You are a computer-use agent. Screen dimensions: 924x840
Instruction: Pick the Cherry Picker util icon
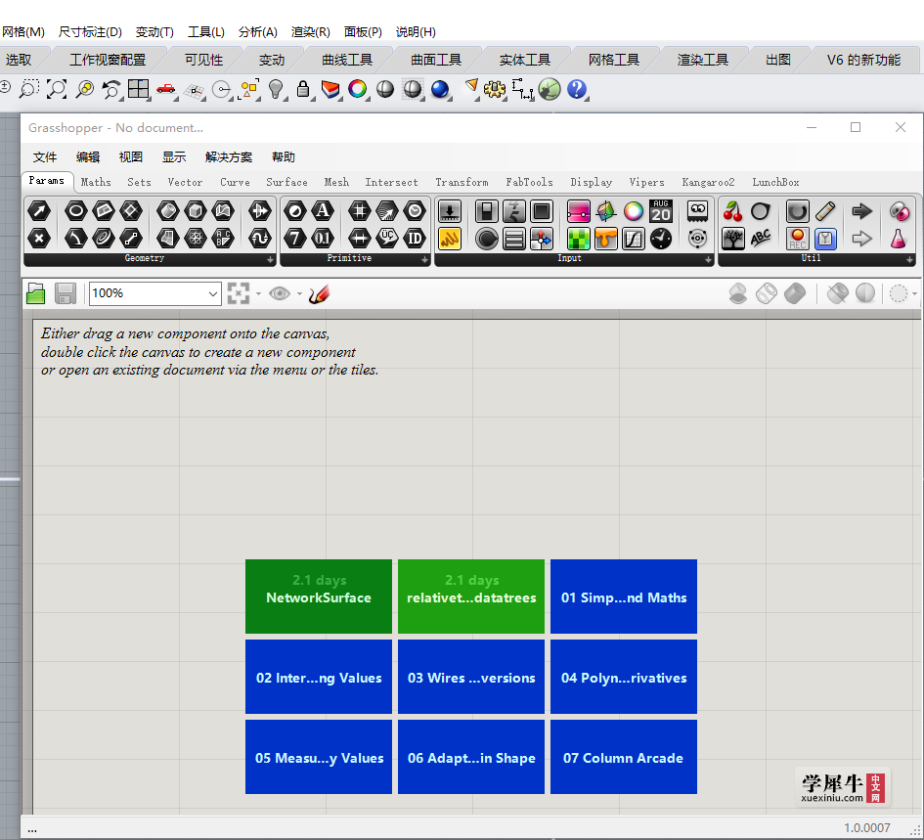click(732, 211)
